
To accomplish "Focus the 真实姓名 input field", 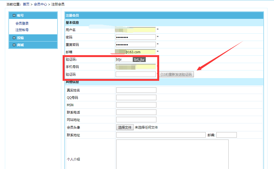I will (136, 90).
